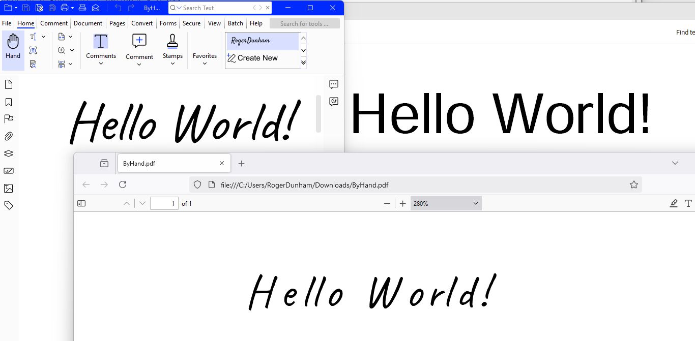Click the Search for tools box
This screenshot has height=341, width=695.
305,23
